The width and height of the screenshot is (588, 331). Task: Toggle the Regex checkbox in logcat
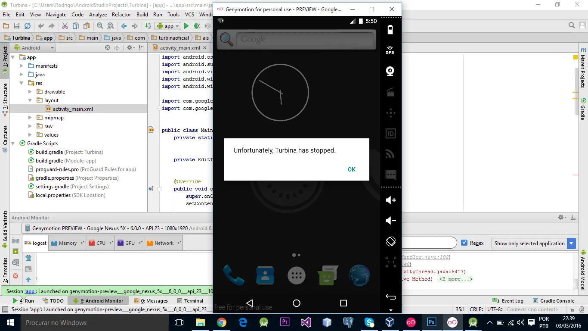pos(464,243)
